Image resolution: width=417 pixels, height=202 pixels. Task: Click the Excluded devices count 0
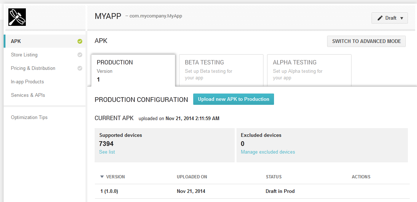243,144
